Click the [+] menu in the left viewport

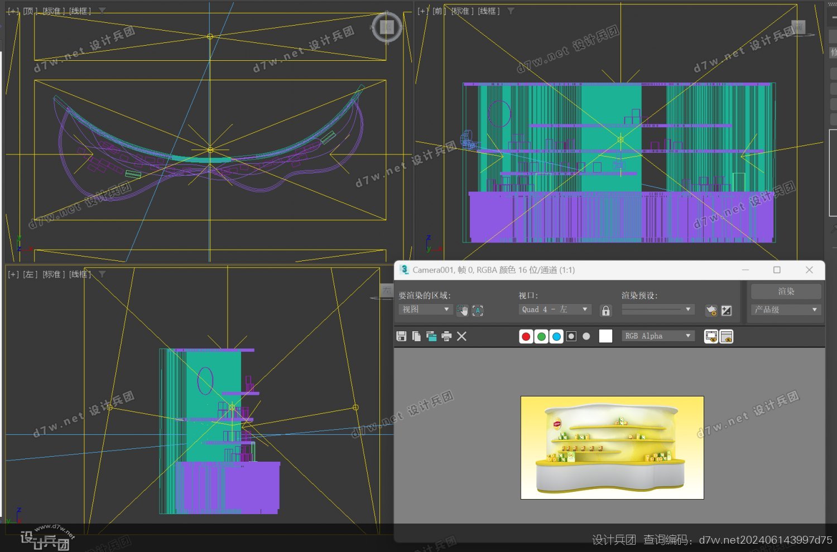point(13,274)
